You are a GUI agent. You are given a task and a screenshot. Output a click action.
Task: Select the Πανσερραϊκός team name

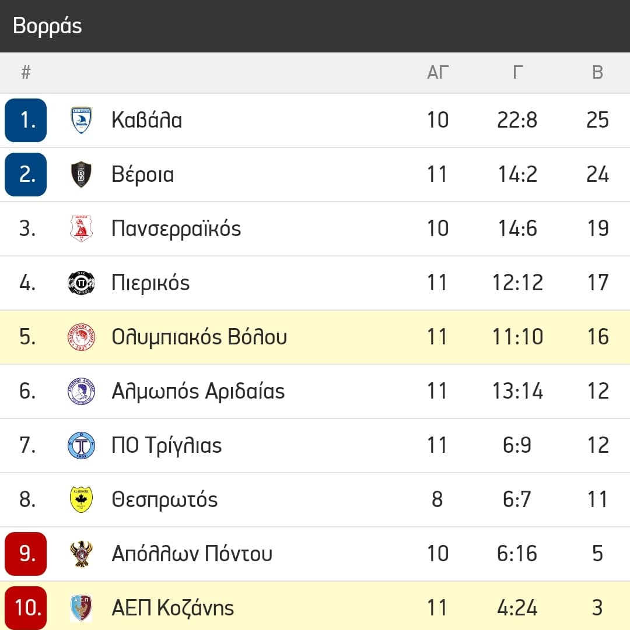tap(176, 228)
